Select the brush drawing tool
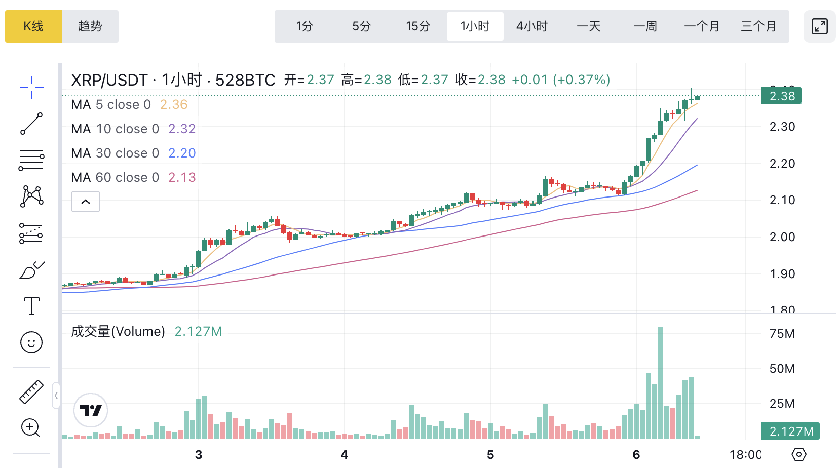The image size is (838, 472). tap(31, 269)
